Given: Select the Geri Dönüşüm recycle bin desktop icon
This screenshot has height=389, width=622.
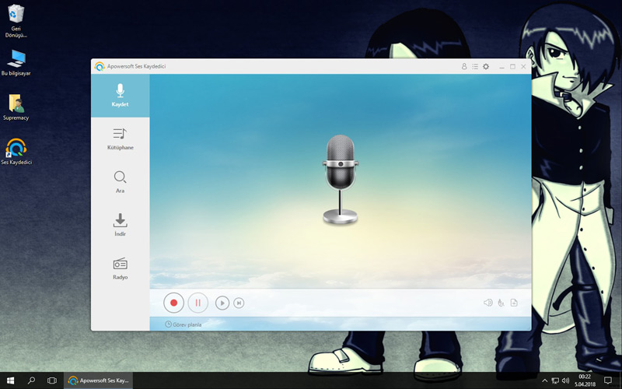Looking at the screenshot, I should (16, 22).
